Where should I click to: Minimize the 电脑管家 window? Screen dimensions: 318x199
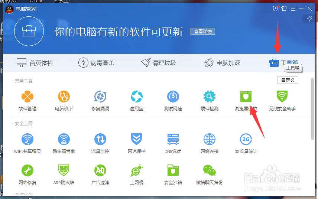click(301, 9)
